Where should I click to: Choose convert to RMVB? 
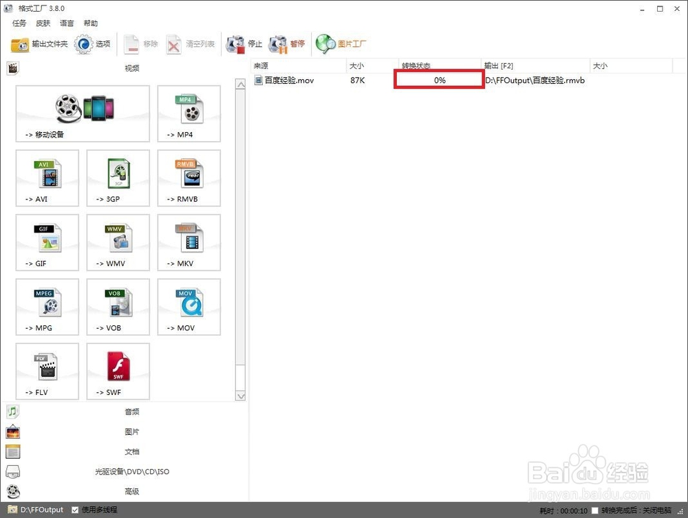(x=189, y=178)
